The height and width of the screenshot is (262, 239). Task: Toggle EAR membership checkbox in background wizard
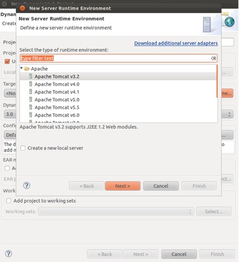[7, 168]
